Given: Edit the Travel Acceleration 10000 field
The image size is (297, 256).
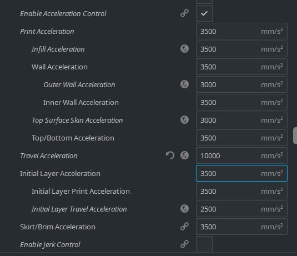Looking at the screenshot, I should (x=241, y=155).
